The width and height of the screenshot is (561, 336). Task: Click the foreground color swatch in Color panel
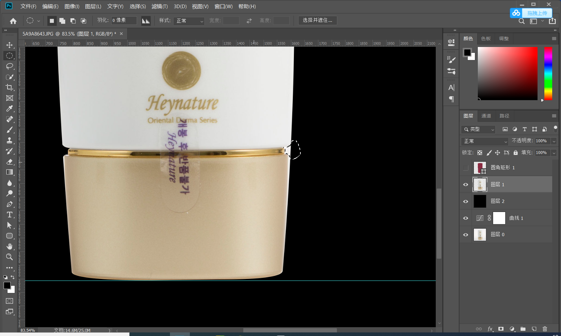(x=467, y=52)
